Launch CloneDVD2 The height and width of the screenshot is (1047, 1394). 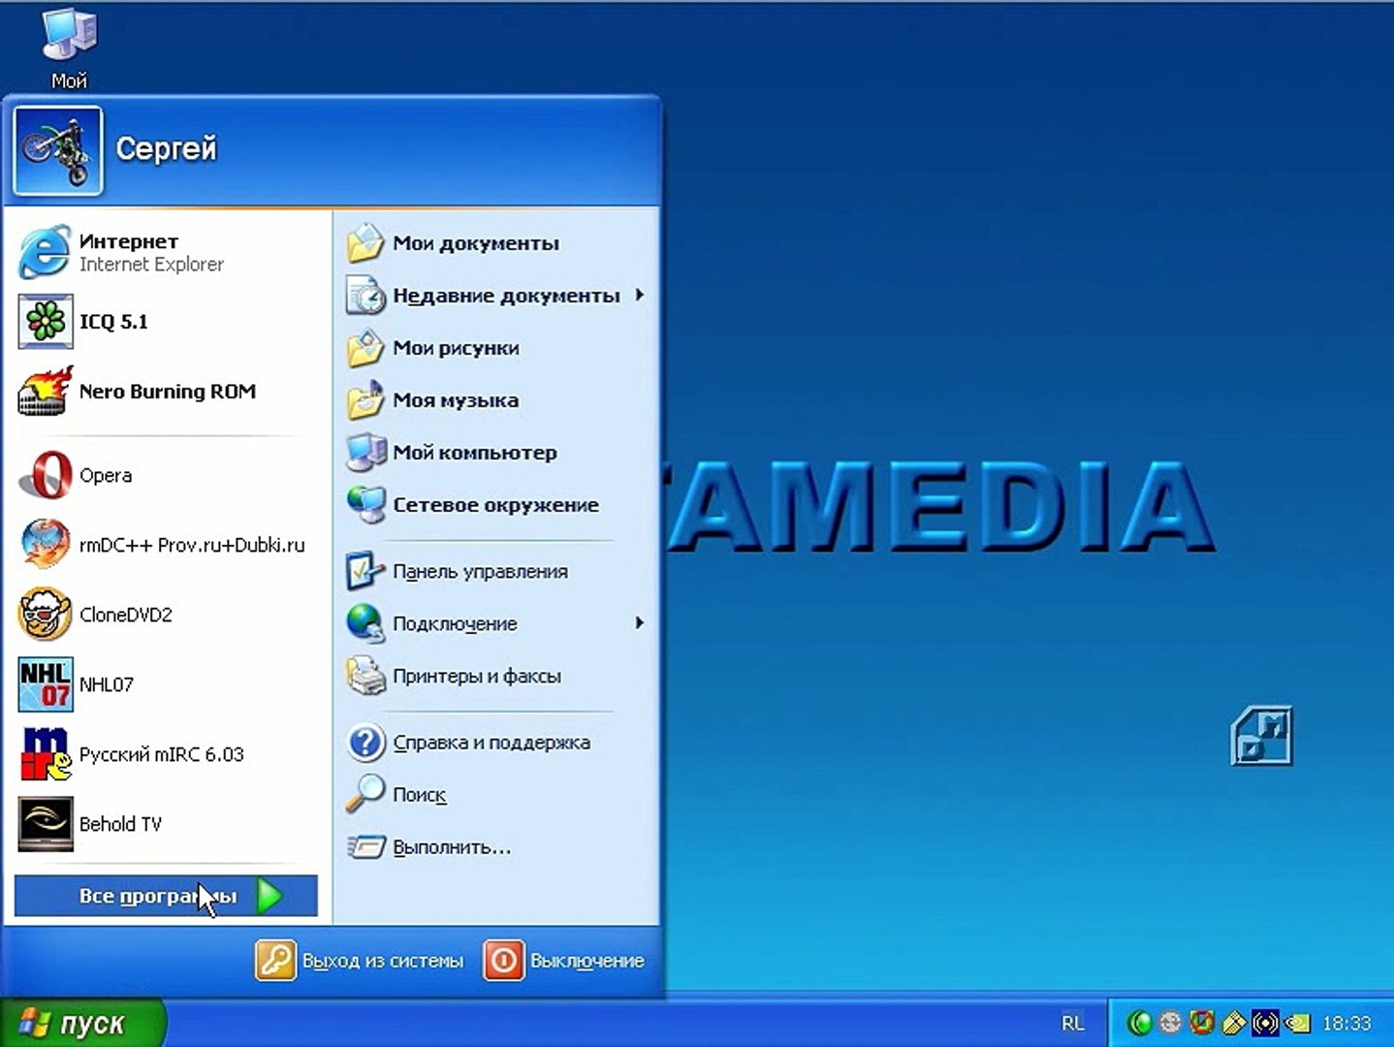(167, 615)
